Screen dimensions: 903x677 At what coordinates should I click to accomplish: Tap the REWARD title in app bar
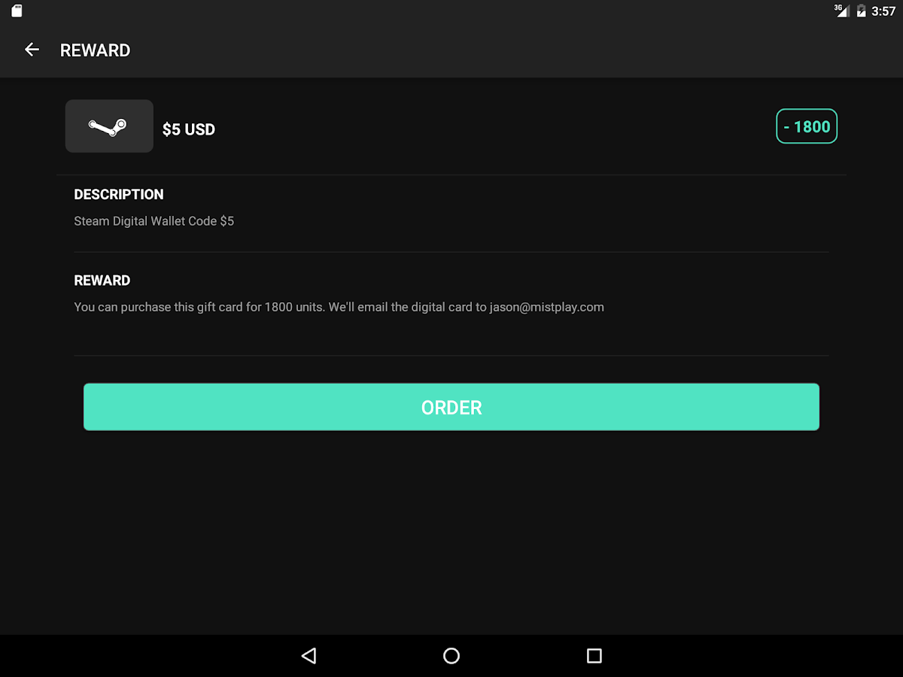tap(95, 50)
